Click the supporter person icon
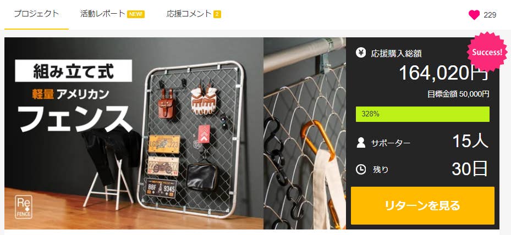Image resolution: width=511 pixels, height=235 pixels. (361, 143)
